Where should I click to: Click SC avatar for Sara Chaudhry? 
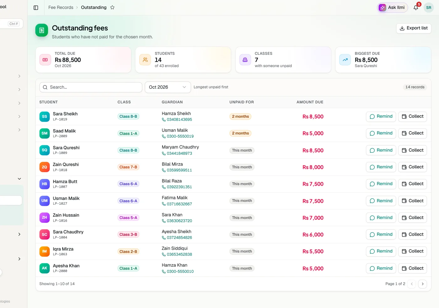tap(45, 234)
